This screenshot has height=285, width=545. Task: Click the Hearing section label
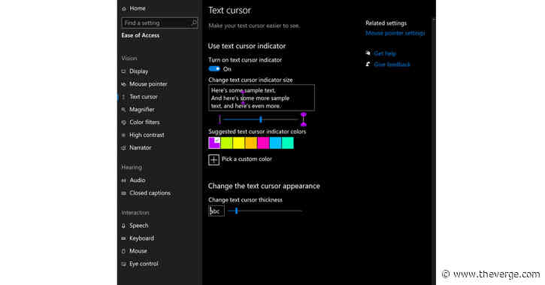[132, 168]
